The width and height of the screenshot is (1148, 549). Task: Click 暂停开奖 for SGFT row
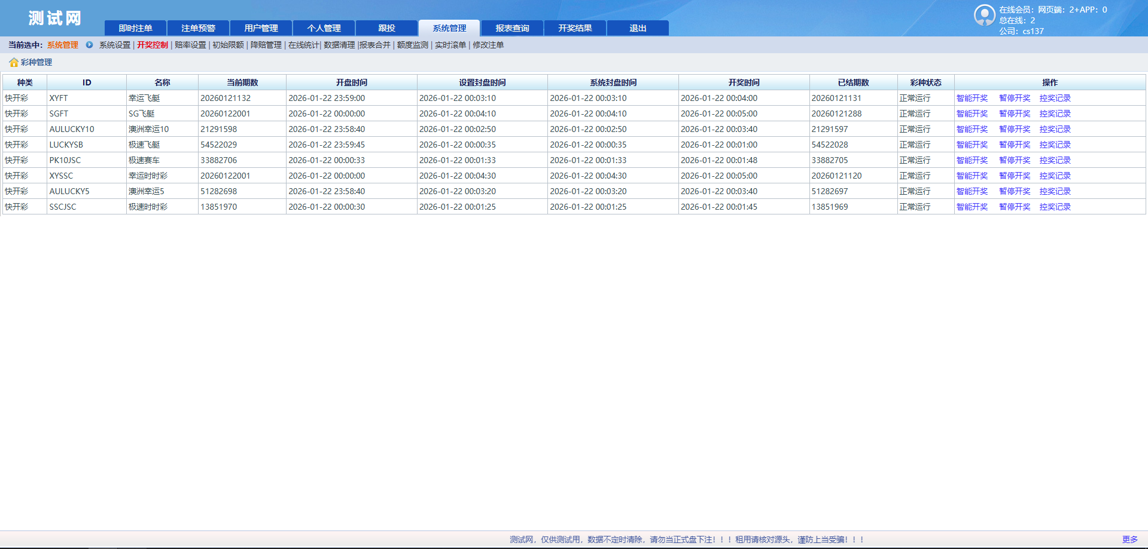(1015, 114)
